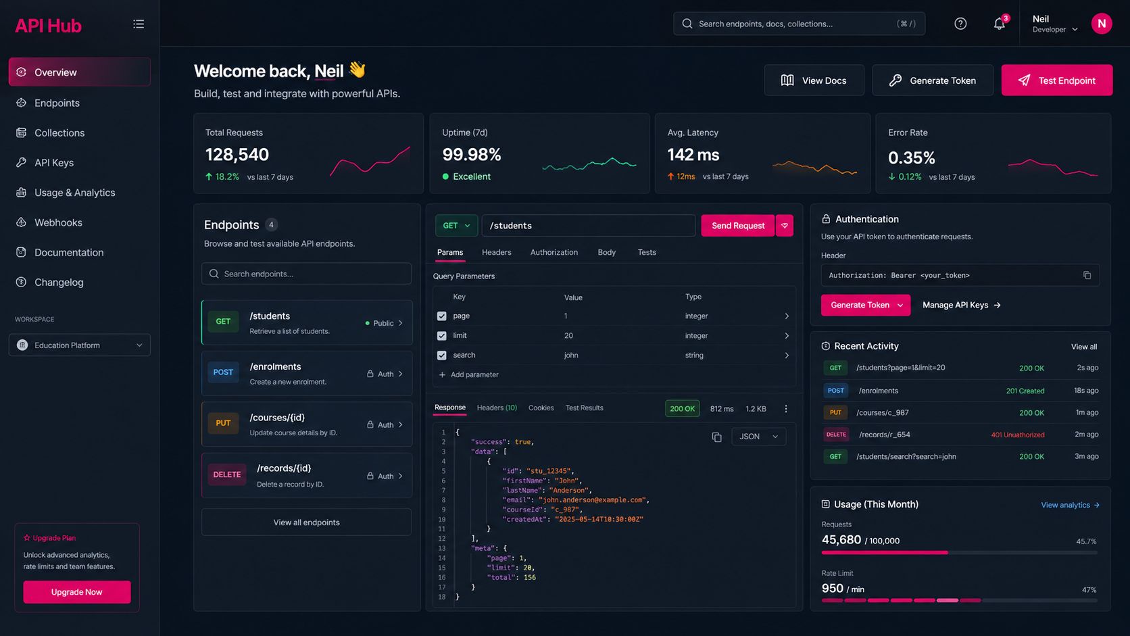Click the plus icon for Add parameter

click(x=442, y=374)
